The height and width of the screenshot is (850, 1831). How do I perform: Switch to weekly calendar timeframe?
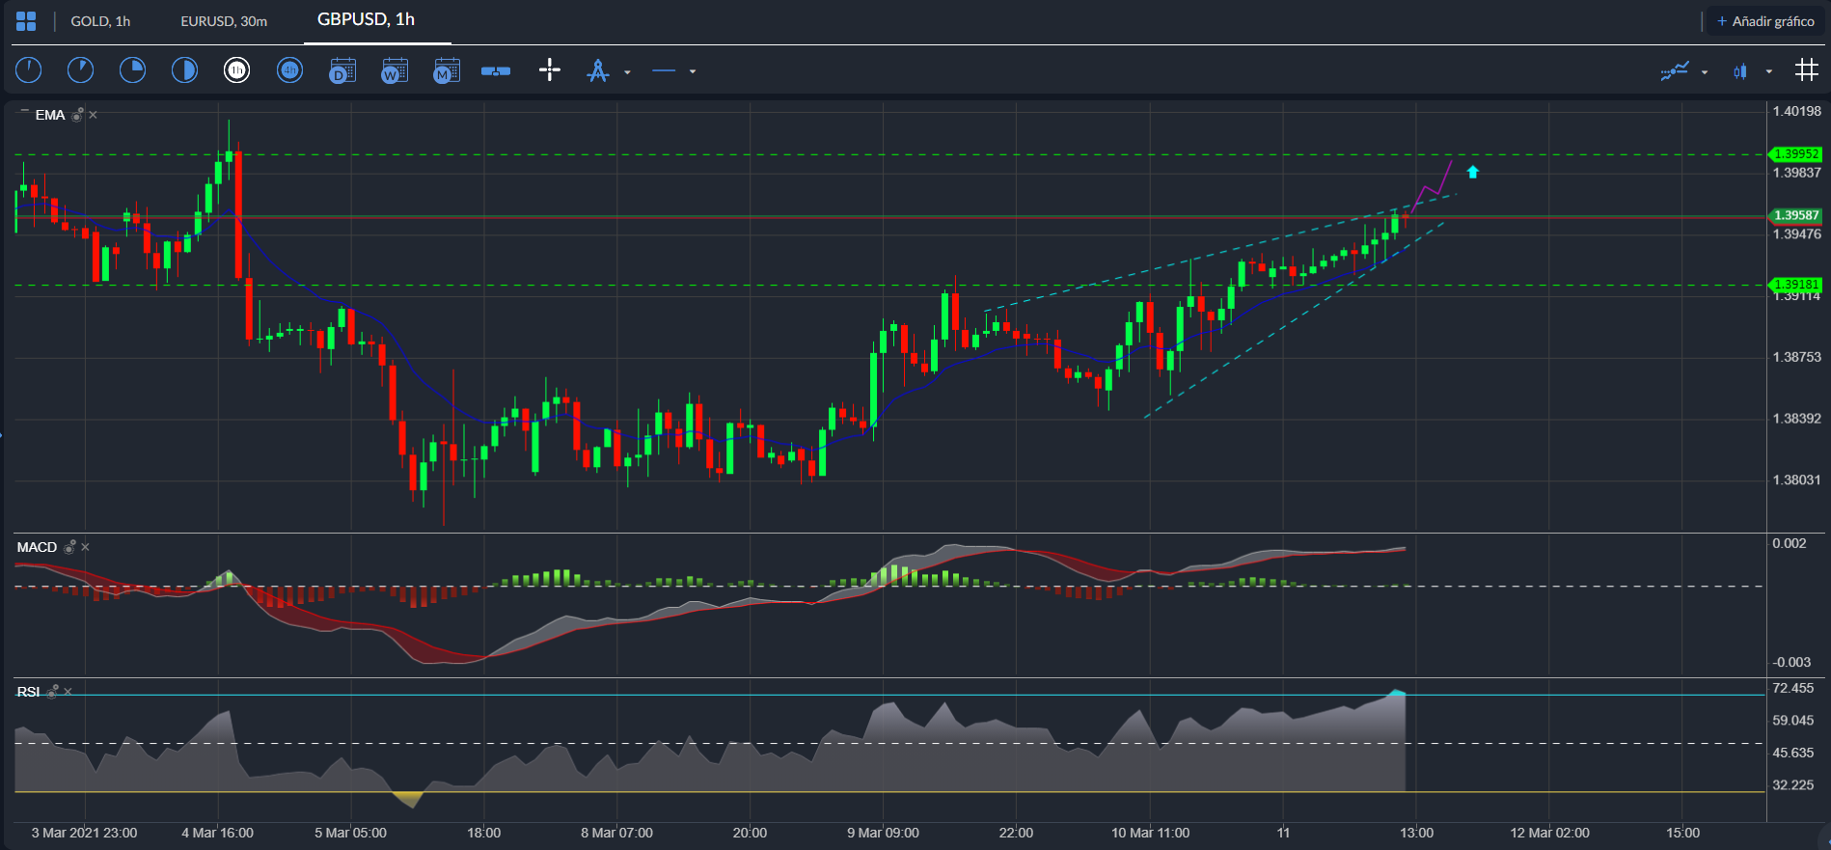click(395, 70)
